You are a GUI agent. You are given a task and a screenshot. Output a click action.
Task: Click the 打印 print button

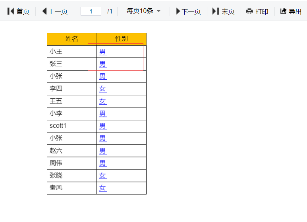[257, 11]
